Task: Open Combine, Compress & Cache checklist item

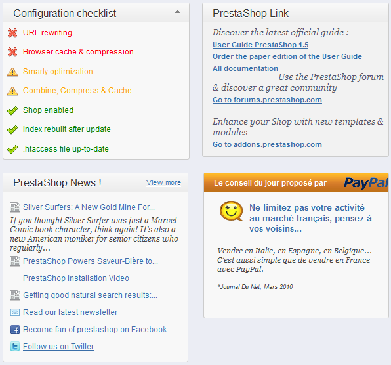Action: click(77, 91)
